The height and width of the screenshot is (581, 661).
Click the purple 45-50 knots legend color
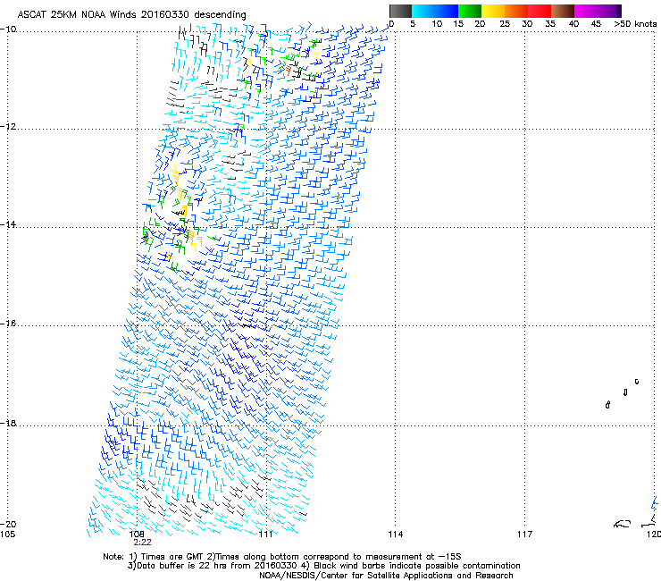pos(609,11)
